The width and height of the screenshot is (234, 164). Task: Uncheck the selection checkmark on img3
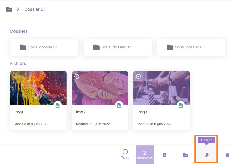(138, 76)
